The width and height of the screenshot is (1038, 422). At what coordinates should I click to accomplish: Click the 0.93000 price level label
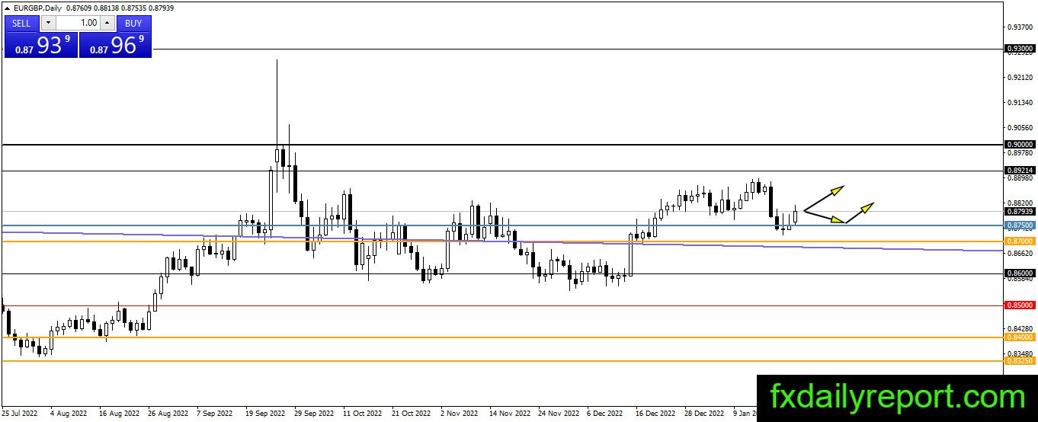(1020, 48)
